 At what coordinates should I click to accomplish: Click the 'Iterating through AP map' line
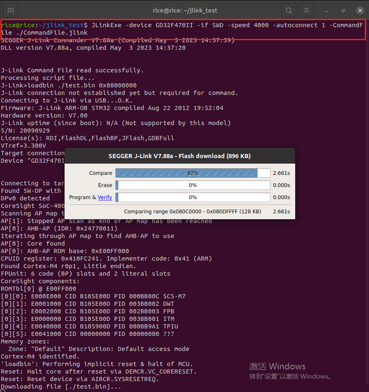click(87, 236)
